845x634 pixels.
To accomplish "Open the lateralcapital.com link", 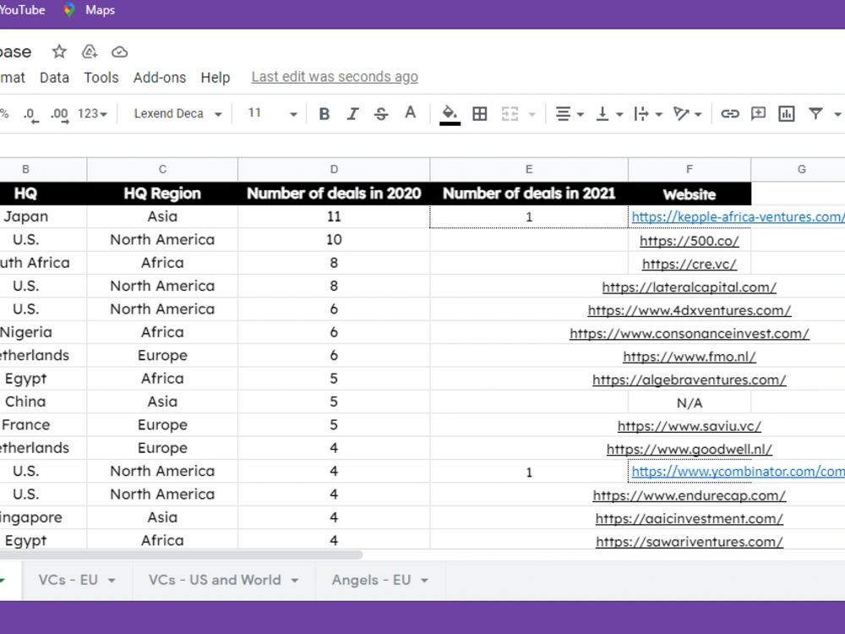I will coord(690,287).
